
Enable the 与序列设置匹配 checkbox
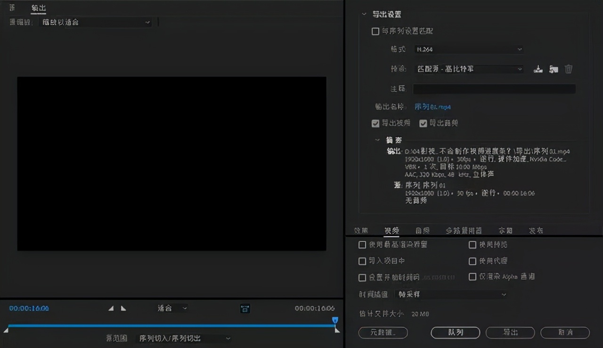(375, 31)
